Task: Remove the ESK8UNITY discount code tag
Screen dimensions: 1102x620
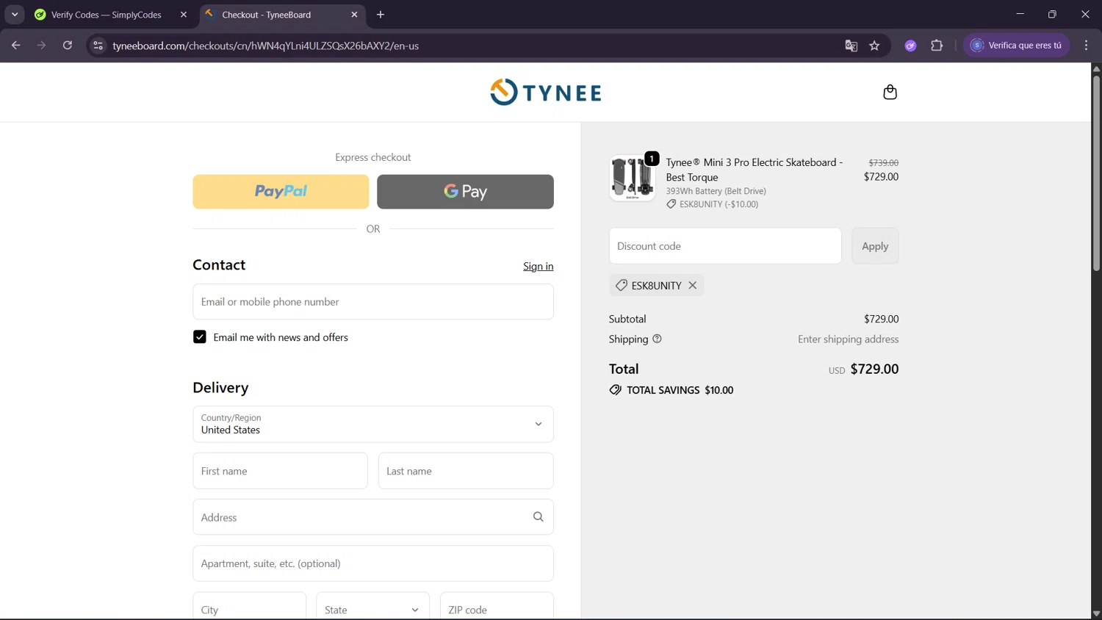Action: coord(692,285)
